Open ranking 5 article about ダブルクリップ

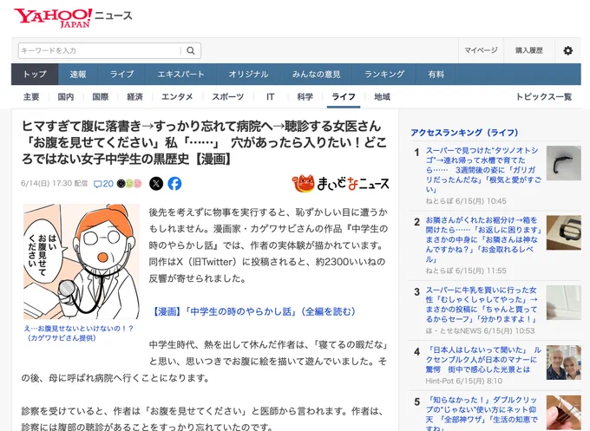click(x=482, y=414)
